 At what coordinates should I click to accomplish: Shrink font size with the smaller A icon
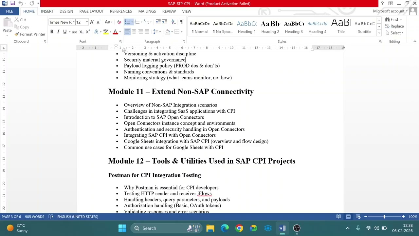click(98, 22)
